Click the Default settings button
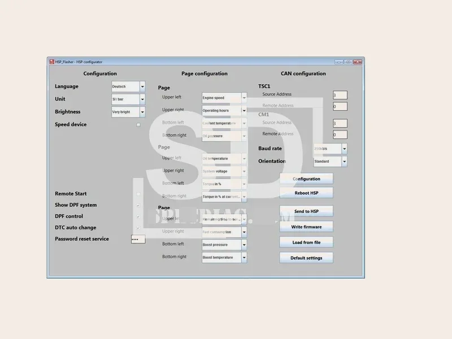The image size is (452, 339). (x=306, y=258)
